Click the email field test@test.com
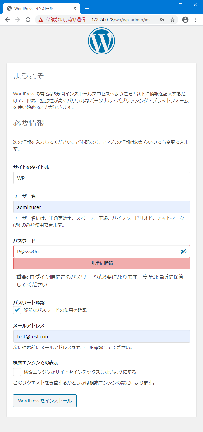This screenshot has width=203, height=432. click(x=101, y=336)
